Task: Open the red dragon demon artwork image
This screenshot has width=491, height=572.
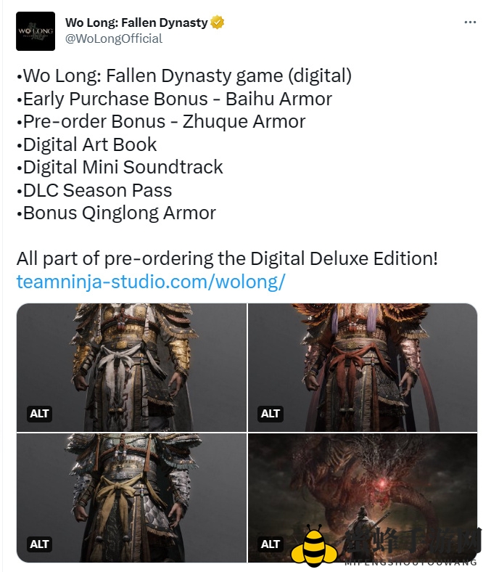Action: tap(363, 497)
